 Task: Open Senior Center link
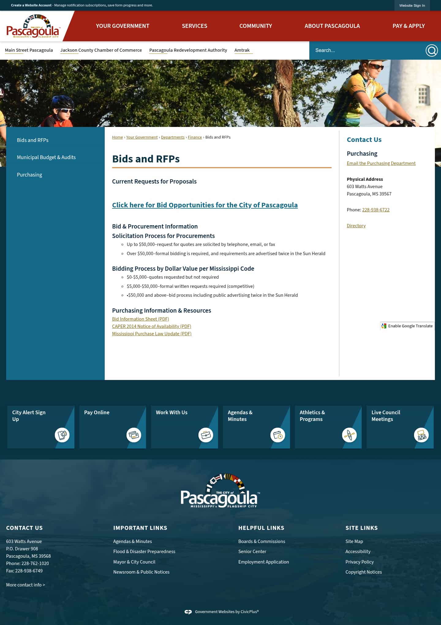pyautogui.click(x=252, y=552)
